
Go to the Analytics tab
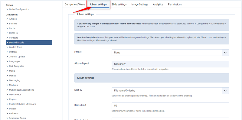(x=158, y=5)
